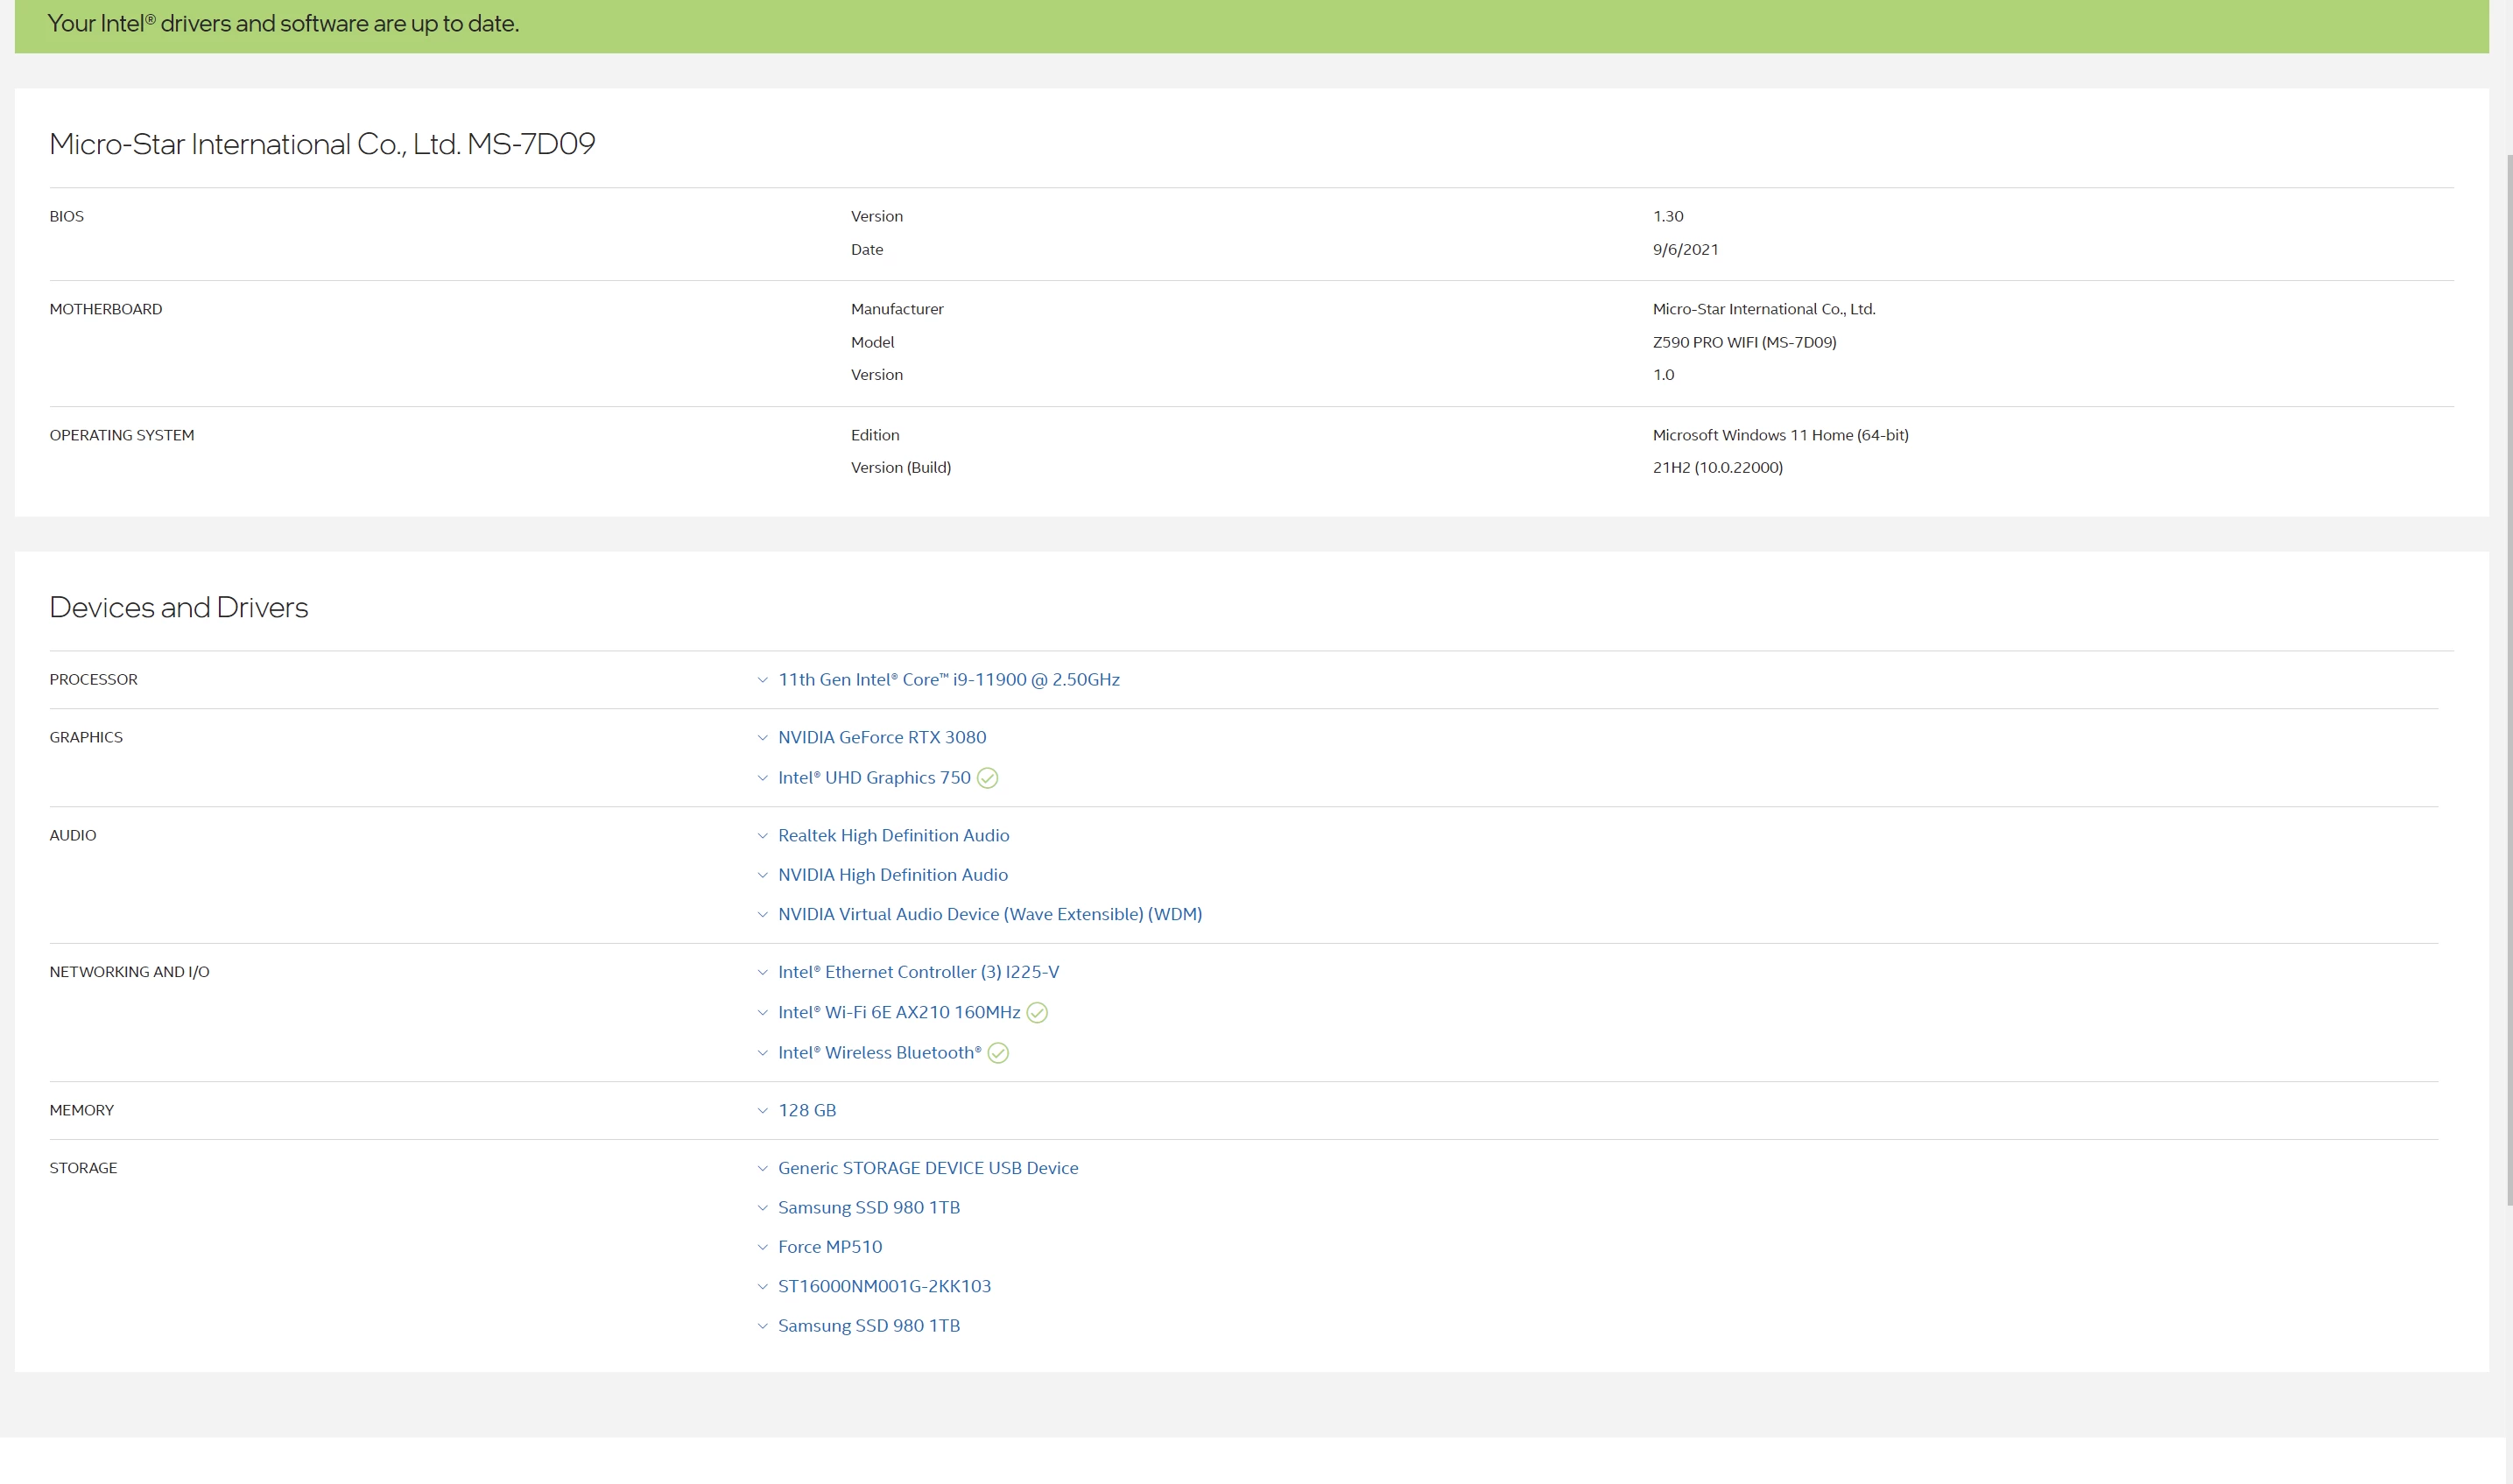Open NVIDIA High Definition Audio link
The image size is (2513, 1484).
(892, 875)
